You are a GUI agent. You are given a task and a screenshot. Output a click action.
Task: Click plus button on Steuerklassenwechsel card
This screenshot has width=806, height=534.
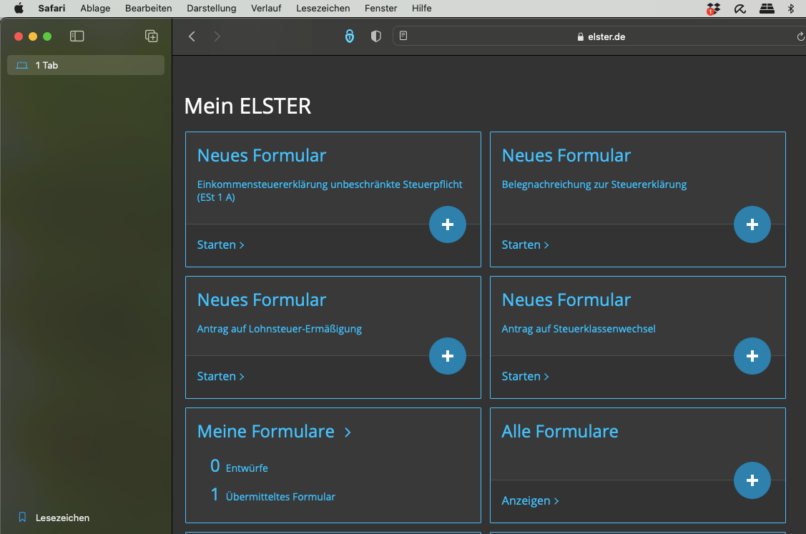tap(752, 356)
